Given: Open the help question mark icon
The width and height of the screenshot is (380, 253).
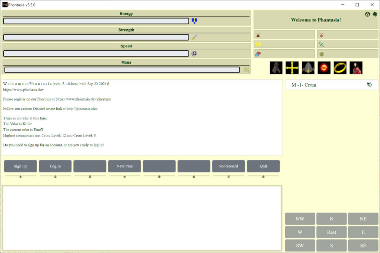Looking at the screenshot, I should click(367, 14).
